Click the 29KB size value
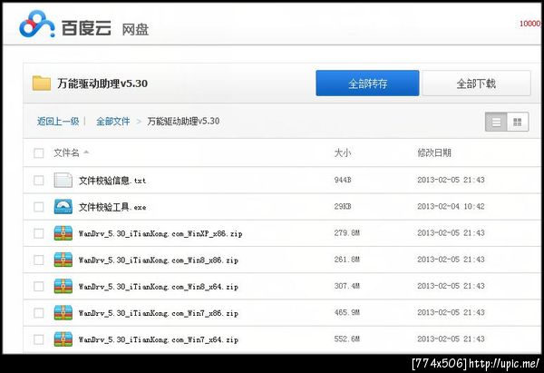Image resolution: width=544 pixels, height=373 pixels. [x=343, y=206]
